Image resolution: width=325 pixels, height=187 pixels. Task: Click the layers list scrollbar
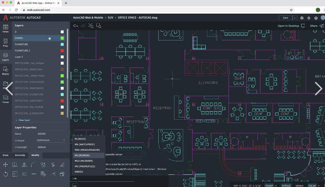pyautogui.click(x=68, y=53)
